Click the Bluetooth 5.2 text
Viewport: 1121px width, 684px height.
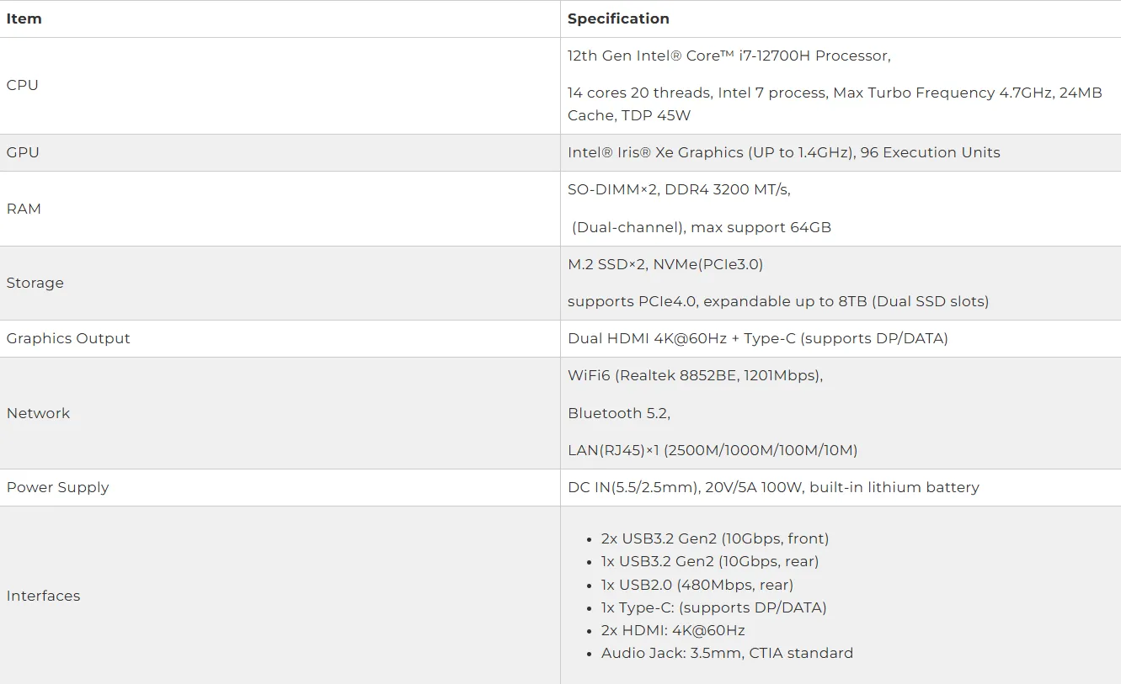[x=618, y=413]
